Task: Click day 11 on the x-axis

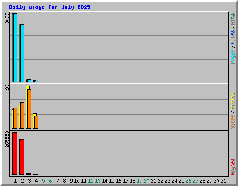Action: pyautogui.click(x=84, y=181)
